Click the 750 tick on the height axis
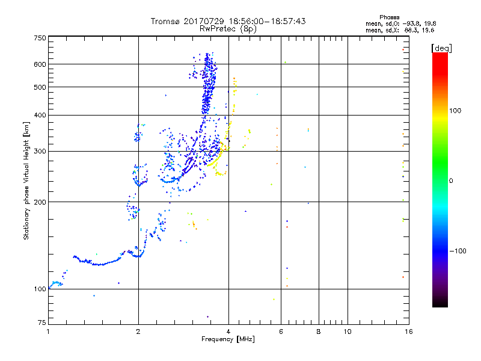Image resolution: width=481 pixels, height=361 pixels. (40, 38)
